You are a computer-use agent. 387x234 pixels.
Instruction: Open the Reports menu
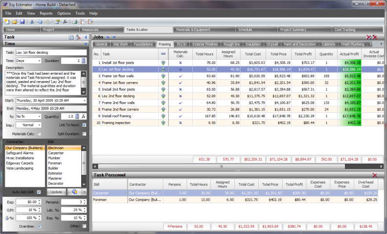46,13
